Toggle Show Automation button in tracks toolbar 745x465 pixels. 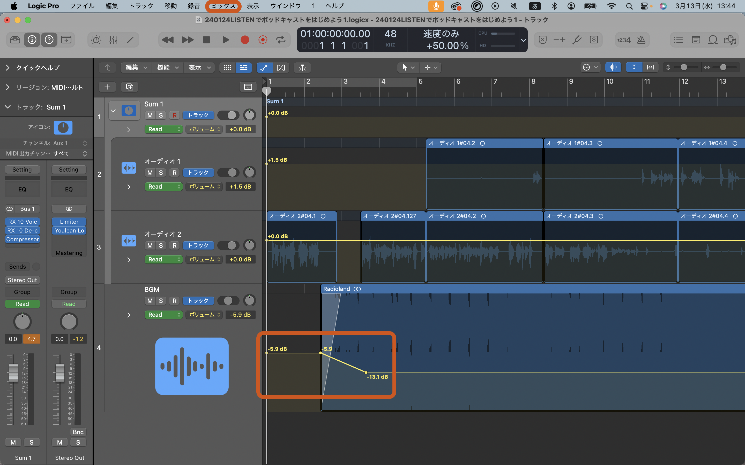264,68
